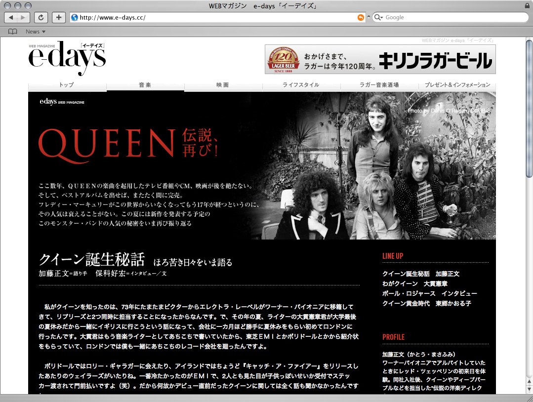Open the Kirin Lager Beer banner ad

(x=380, y=59)
